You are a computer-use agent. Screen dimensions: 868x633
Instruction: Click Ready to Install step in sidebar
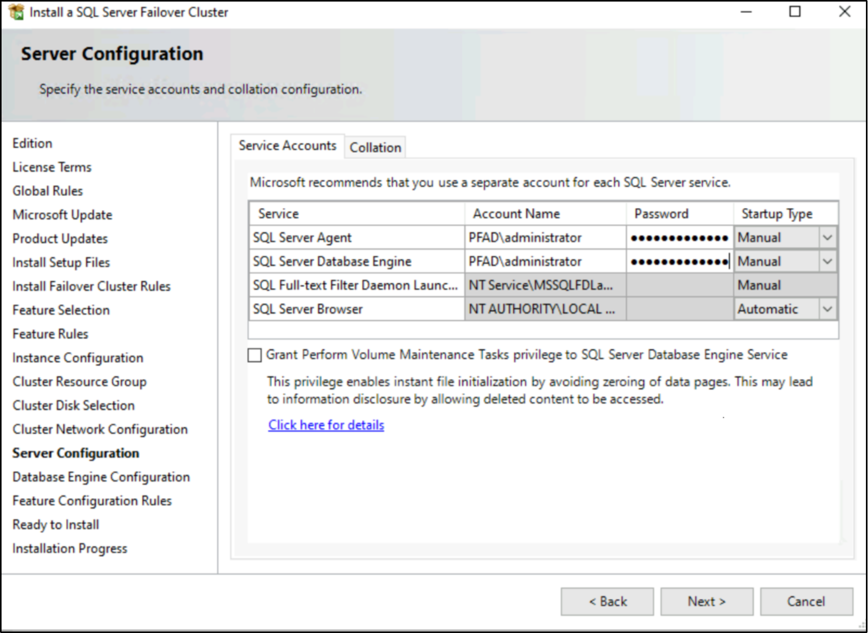(56, 525)
